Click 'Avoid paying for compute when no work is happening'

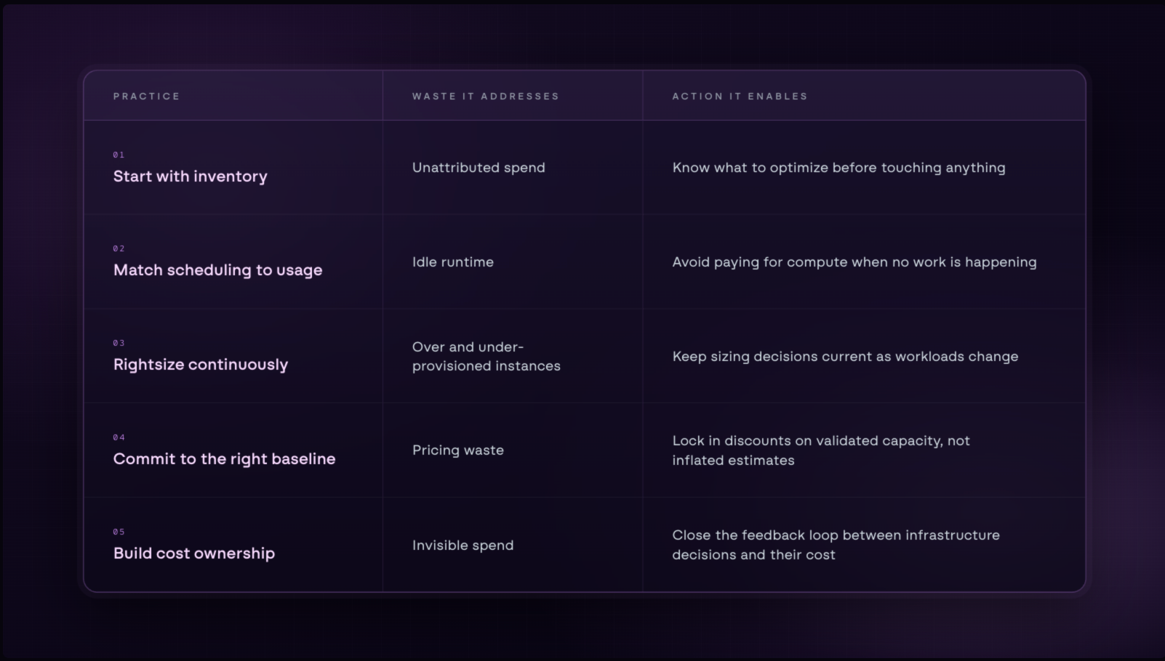(x=854, y=262)
